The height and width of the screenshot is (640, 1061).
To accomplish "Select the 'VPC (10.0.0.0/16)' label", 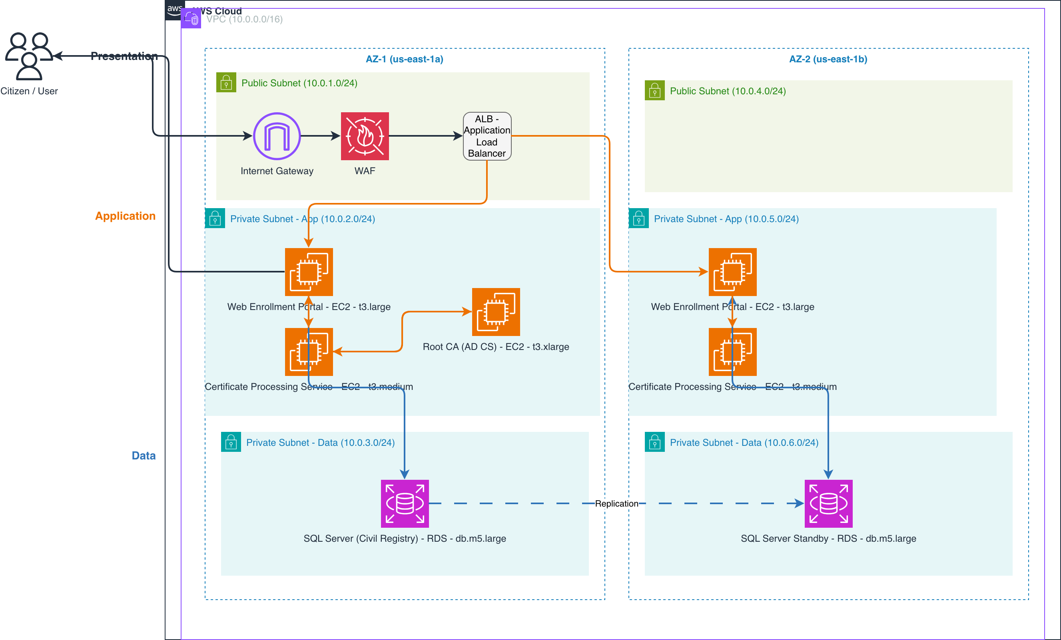I will [244, 19].
